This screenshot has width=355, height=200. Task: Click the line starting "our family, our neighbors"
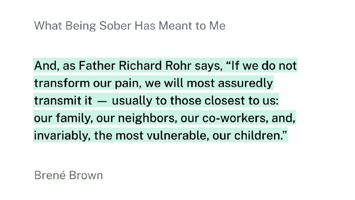click(165, 118)
